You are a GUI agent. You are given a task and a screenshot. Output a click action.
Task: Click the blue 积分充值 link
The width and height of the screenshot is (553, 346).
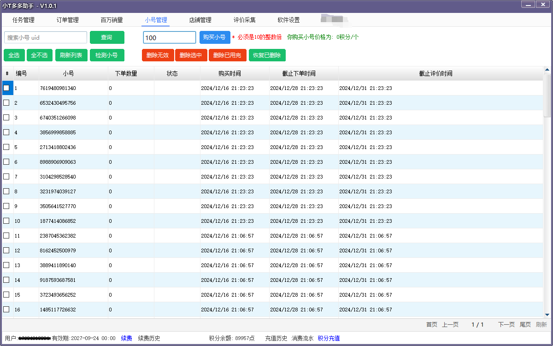tap(329, 338)
